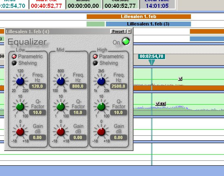Click the EX marker on lower track

tap(163, 104)
